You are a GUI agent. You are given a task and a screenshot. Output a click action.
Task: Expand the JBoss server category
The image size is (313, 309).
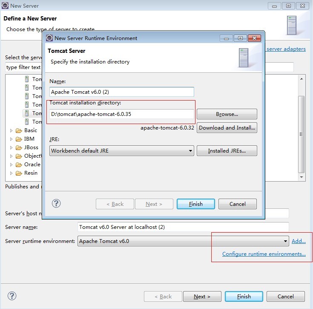(x=11, y=147)
